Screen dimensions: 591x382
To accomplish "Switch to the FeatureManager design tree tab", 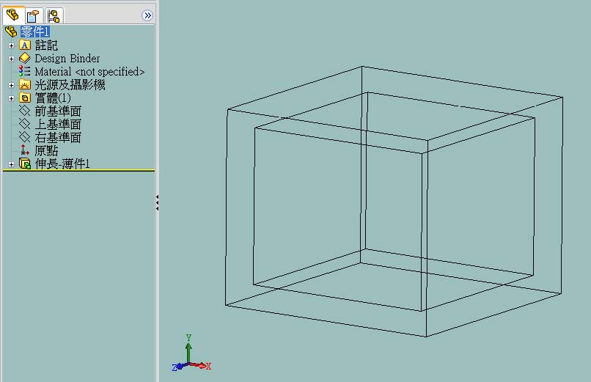I will tap(12, 15).
